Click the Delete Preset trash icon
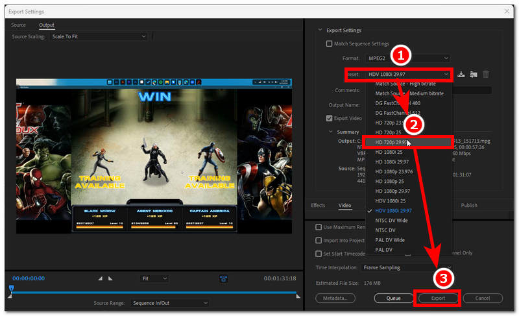Viewport: 519px width, 316px height. (486, 75)
